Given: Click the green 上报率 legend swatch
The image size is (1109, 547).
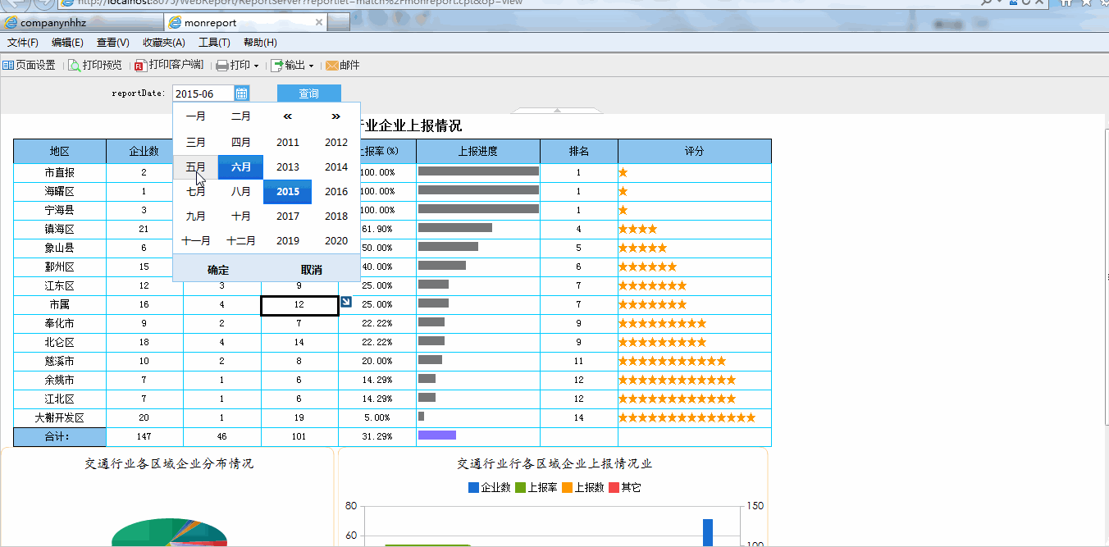Looking at the screenshot, I should [x=520, y=487].
